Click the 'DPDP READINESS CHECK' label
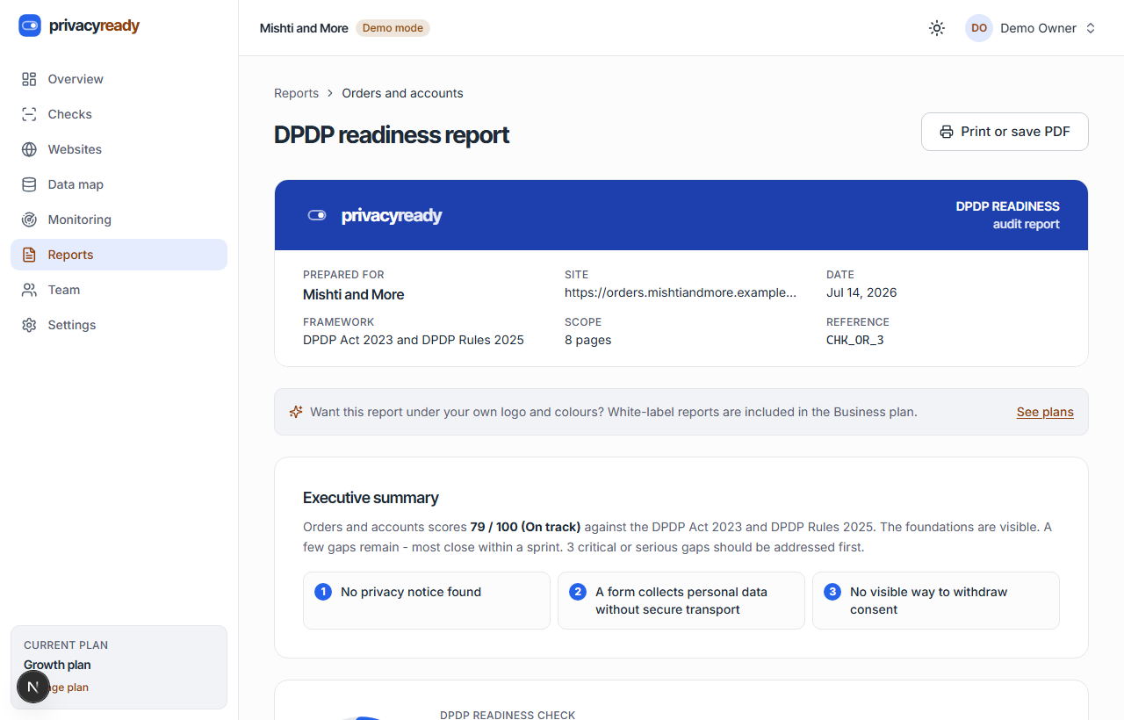This screenshot has height=720, width=1124. (508, 715)
